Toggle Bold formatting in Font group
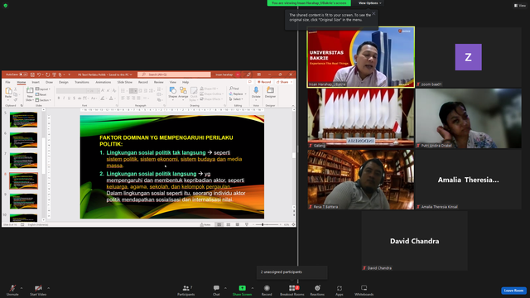The image size is (530, 298). click(59, 99)
